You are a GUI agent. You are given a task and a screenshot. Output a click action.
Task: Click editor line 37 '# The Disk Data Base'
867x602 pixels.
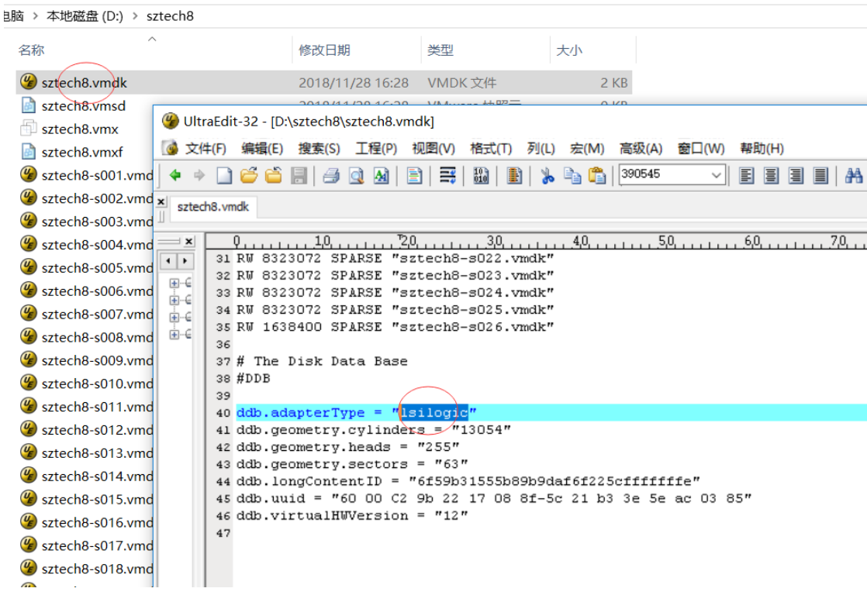pos(323,361)
